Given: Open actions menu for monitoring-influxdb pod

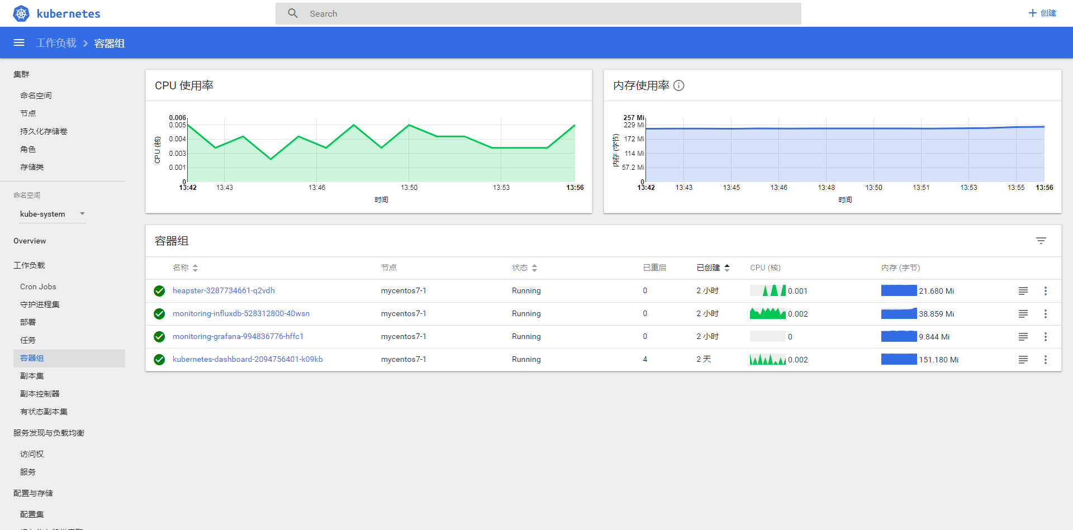Looking at the screenshot, I should point(1046,314).
